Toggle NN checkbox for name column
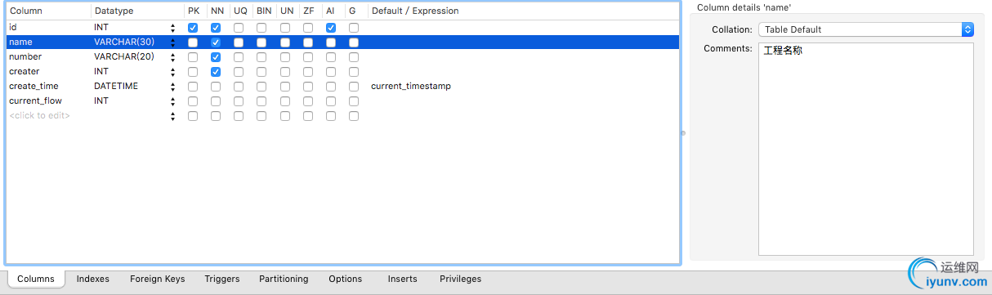The width and height of the screenshot is (992, 295). 216,42
